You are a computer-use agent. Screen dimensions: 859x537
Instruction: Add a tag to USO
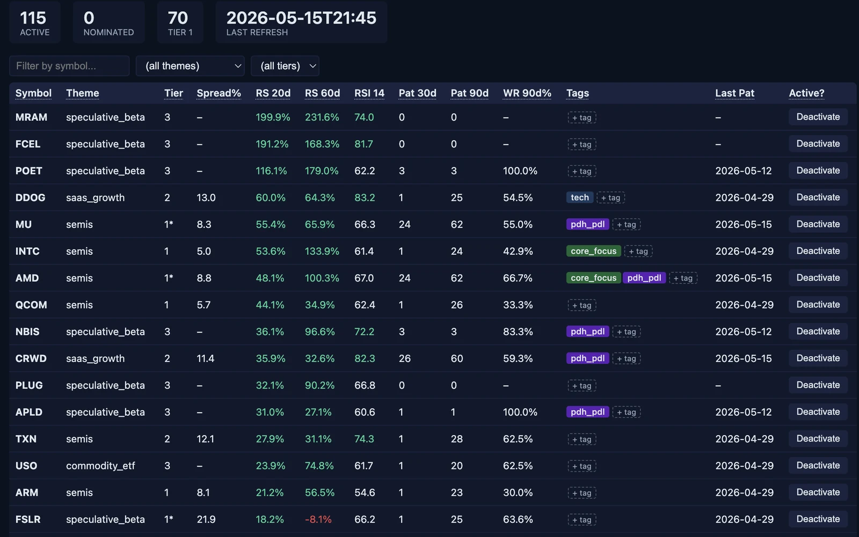(582, 466)
